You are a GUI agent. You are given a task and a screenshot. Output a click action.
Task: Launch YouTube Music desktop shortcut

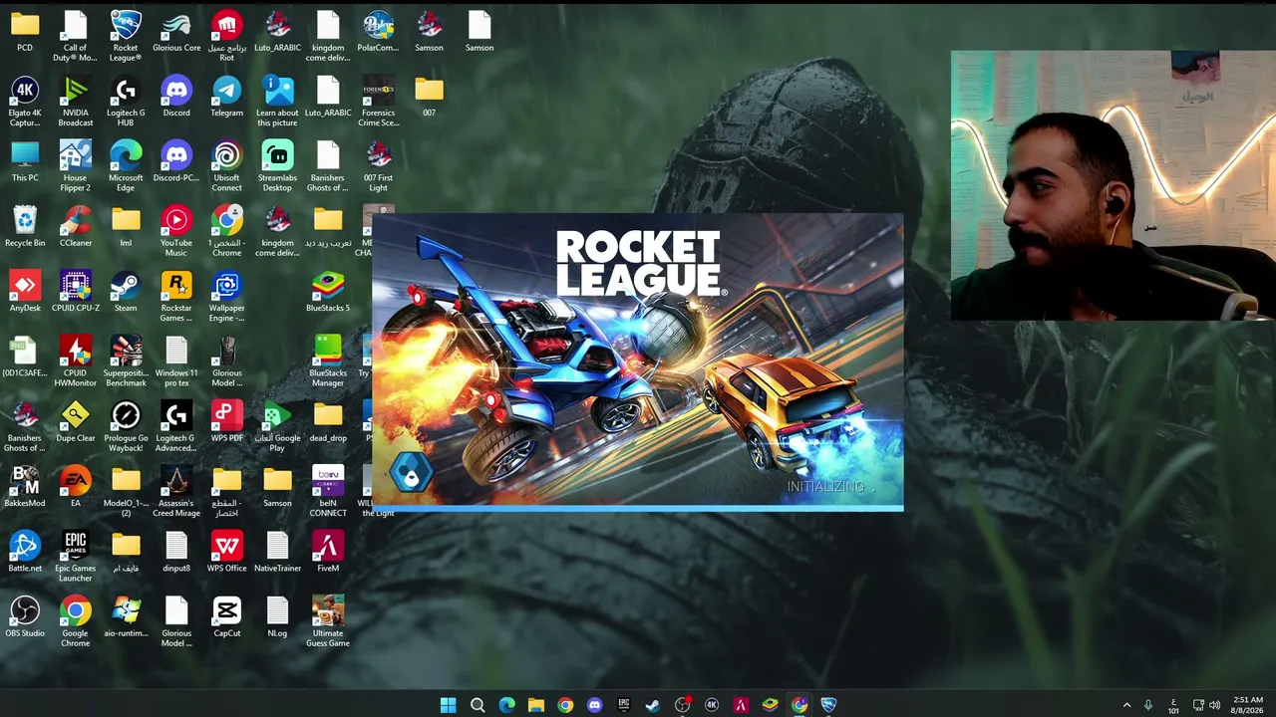[176, 231]
